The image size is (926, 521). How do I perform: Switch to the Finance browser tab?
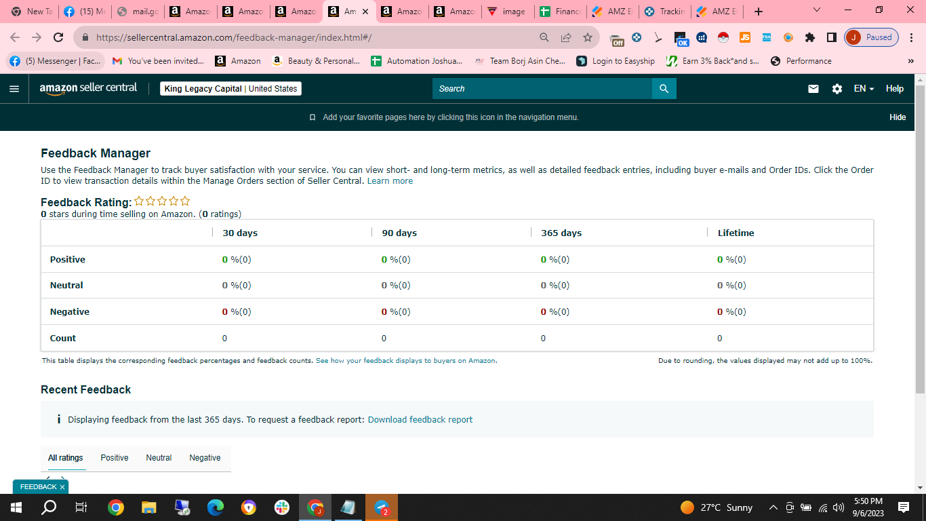(x=560, y=12)
